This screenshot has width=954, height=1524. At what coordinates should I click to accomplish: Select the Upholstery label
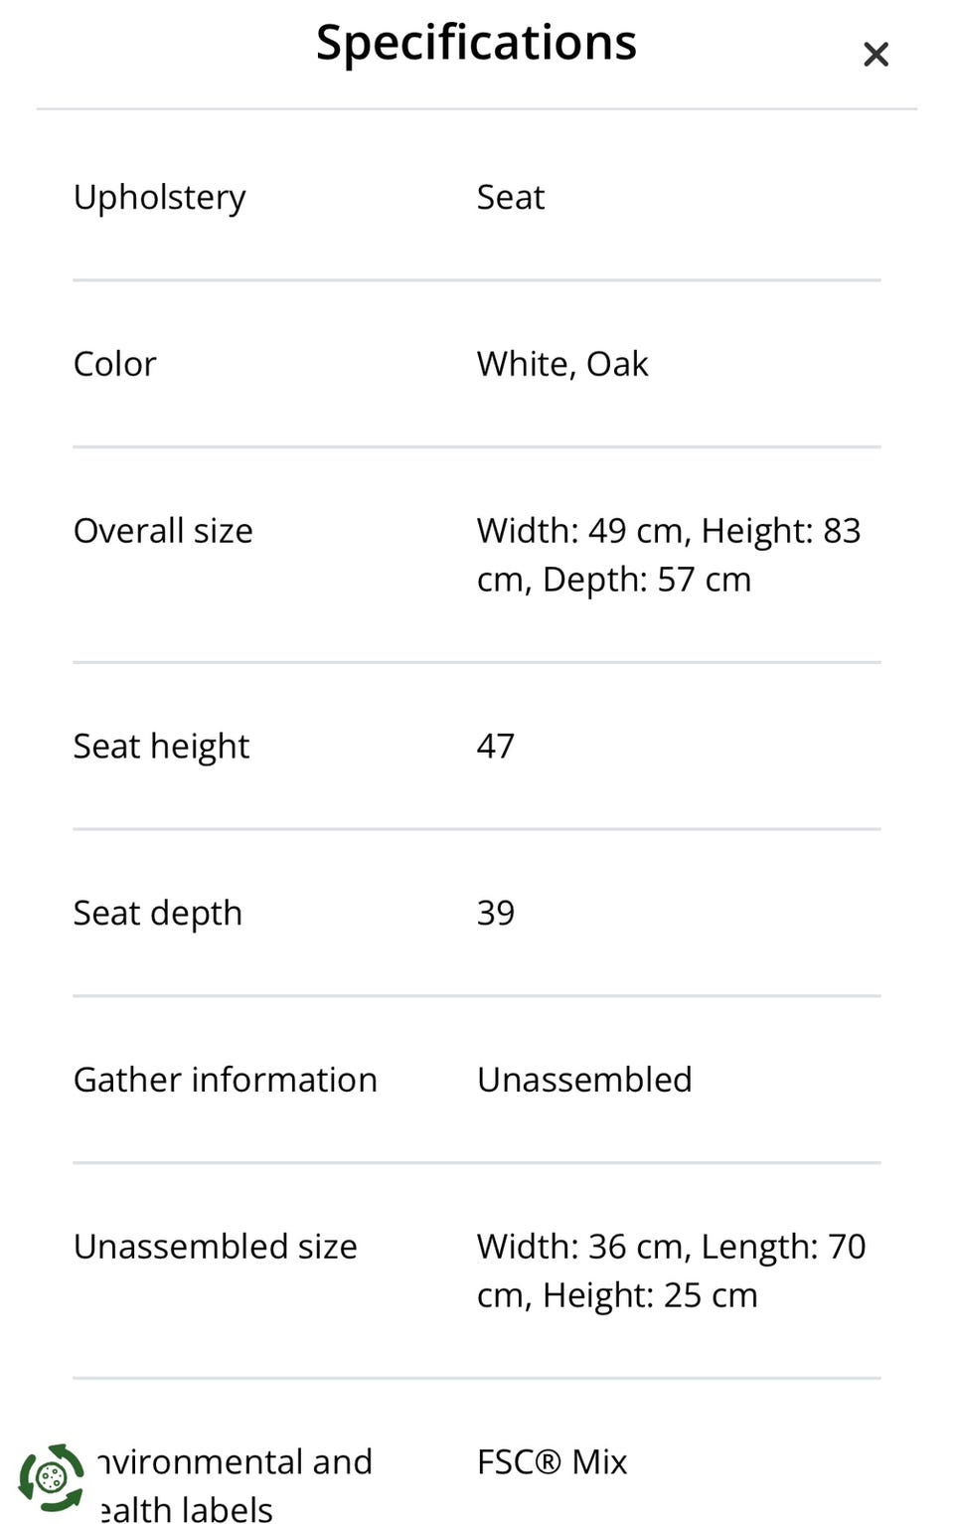coord(159,197)
